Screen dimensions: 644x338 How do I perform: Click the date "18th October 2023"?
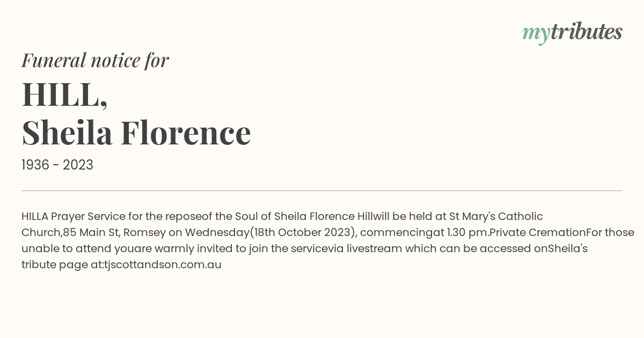tap(302, 233)
